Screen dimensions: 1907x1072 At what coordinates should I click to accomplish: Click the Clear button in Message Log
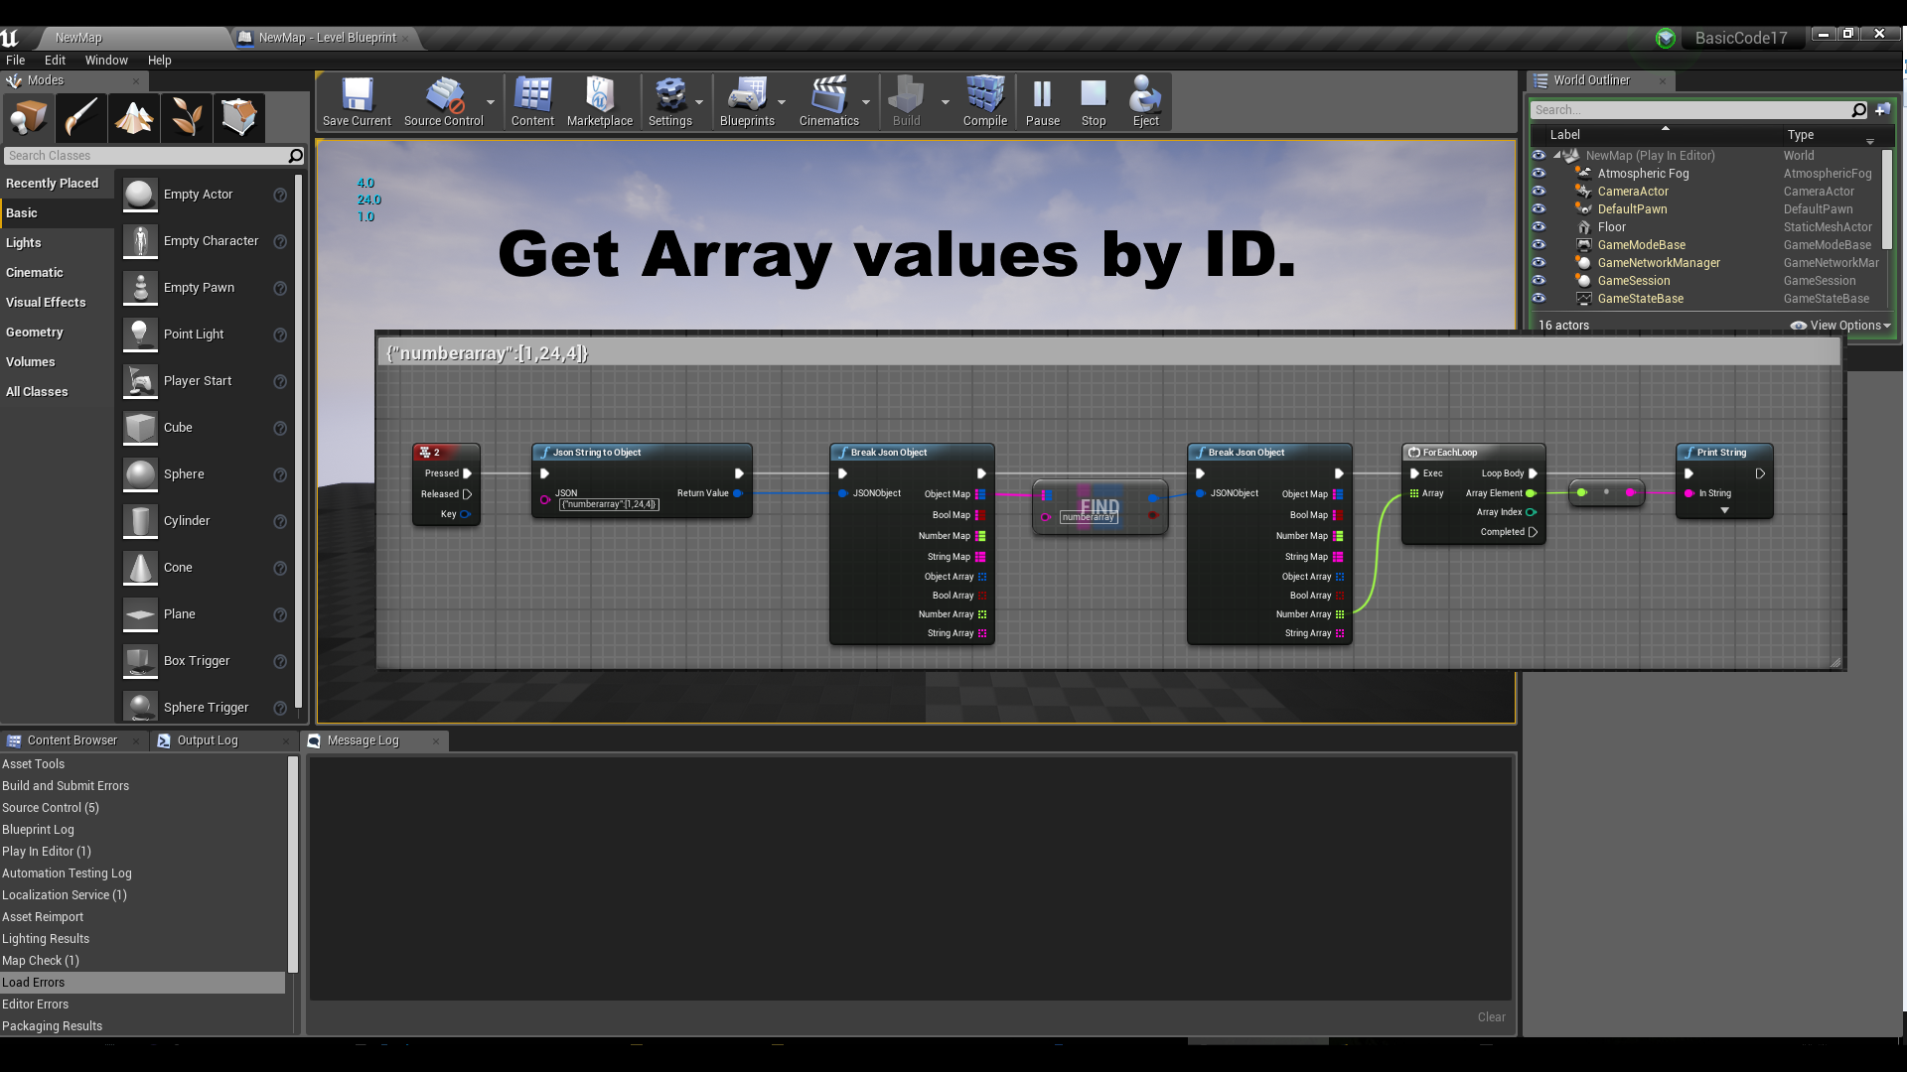[x=1491, y=1017]
